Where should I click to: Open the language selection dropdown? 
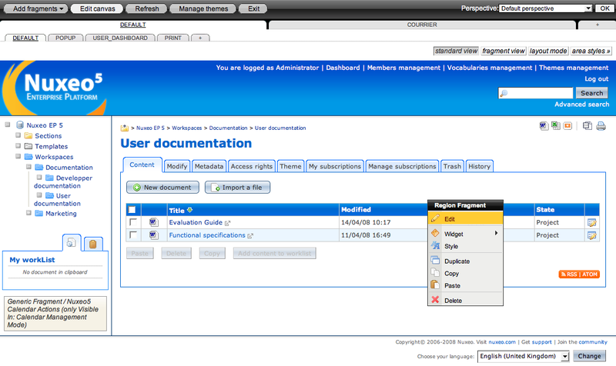tap(524, 356)
